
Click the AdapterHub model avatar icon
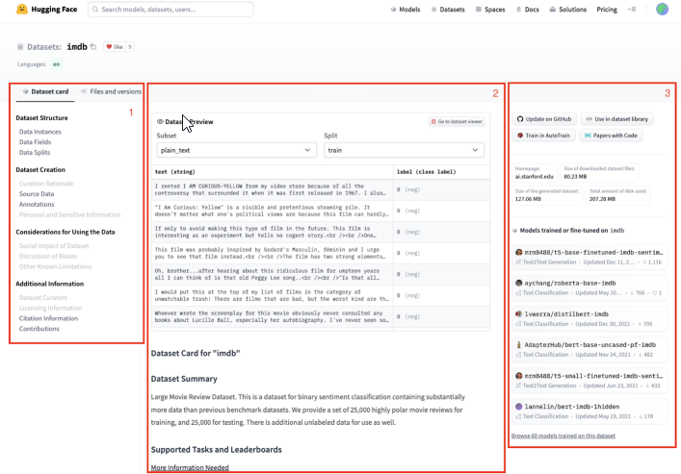518,345
